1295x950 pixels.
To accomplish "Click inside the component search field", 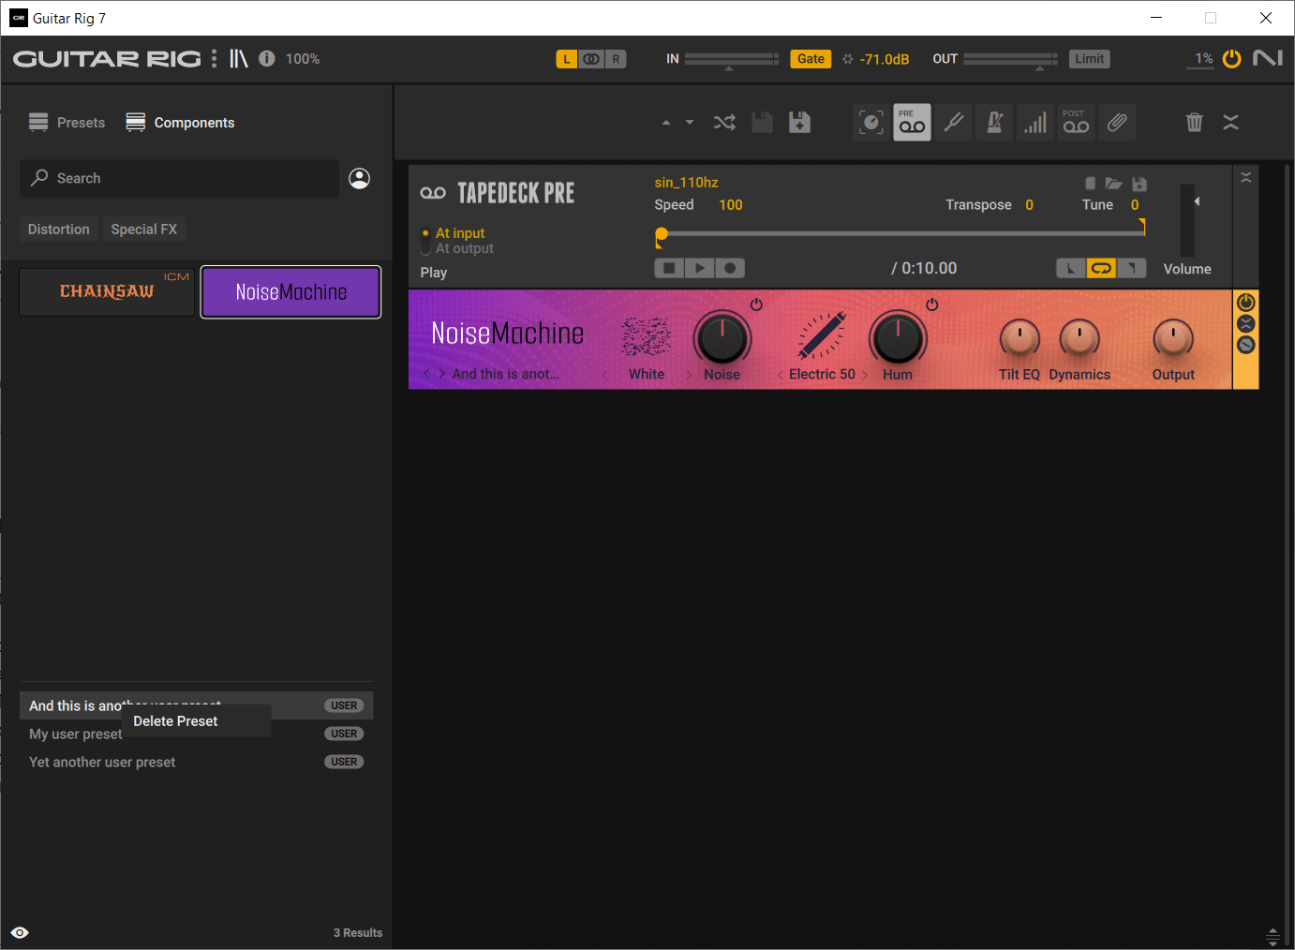I will (x=178, y=178).
